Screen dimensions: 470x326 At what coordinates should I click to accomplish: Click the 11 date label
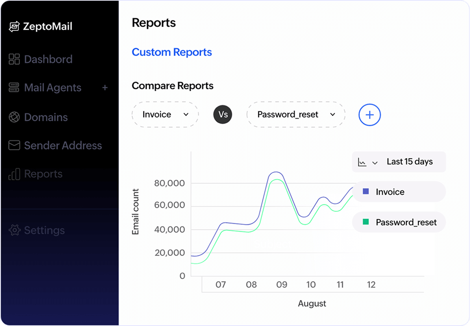340,284
